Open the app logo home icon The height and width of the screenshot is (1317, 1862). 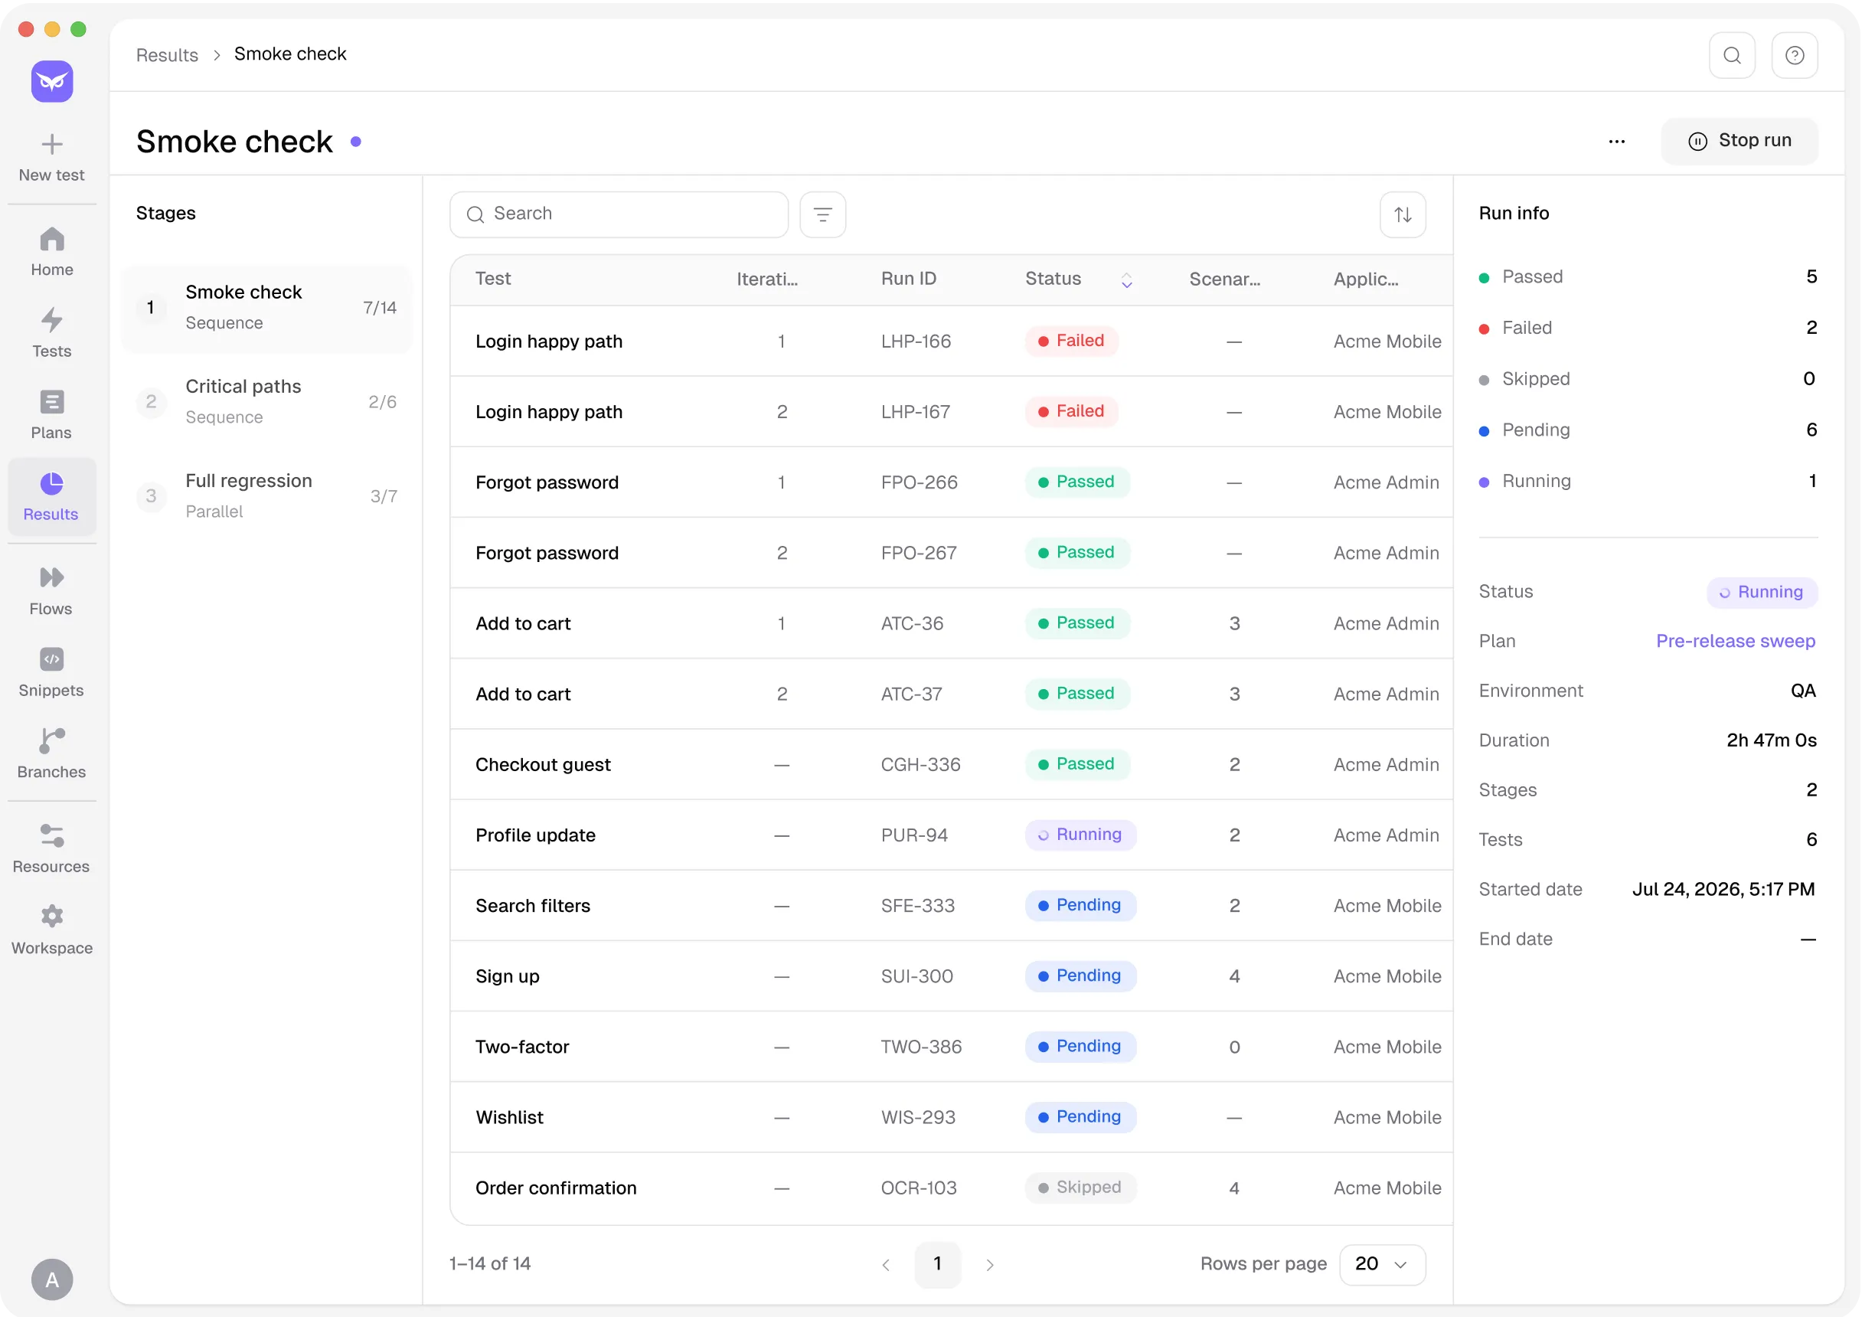(x=52, y=81)
